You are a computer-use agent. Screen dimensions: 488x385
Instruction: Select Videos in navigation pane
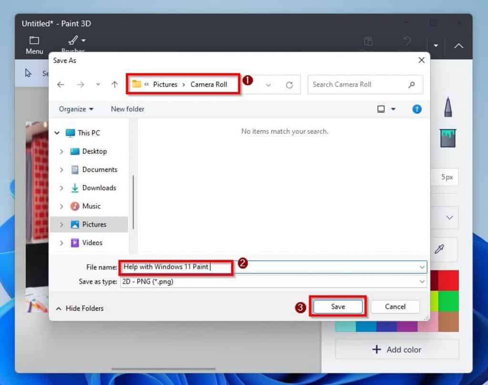[x=92, y=243]
